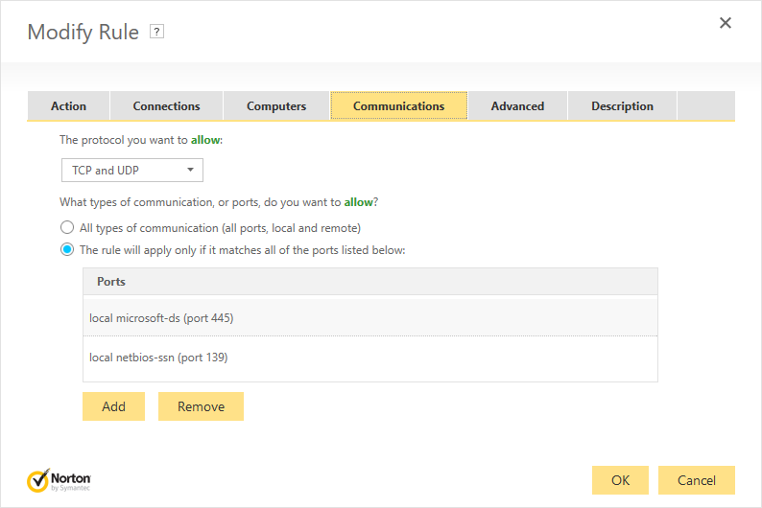The image size is (762, 508).
Task: Open the Computers tab
Action: pyautogui.click(x=276, y=105)
